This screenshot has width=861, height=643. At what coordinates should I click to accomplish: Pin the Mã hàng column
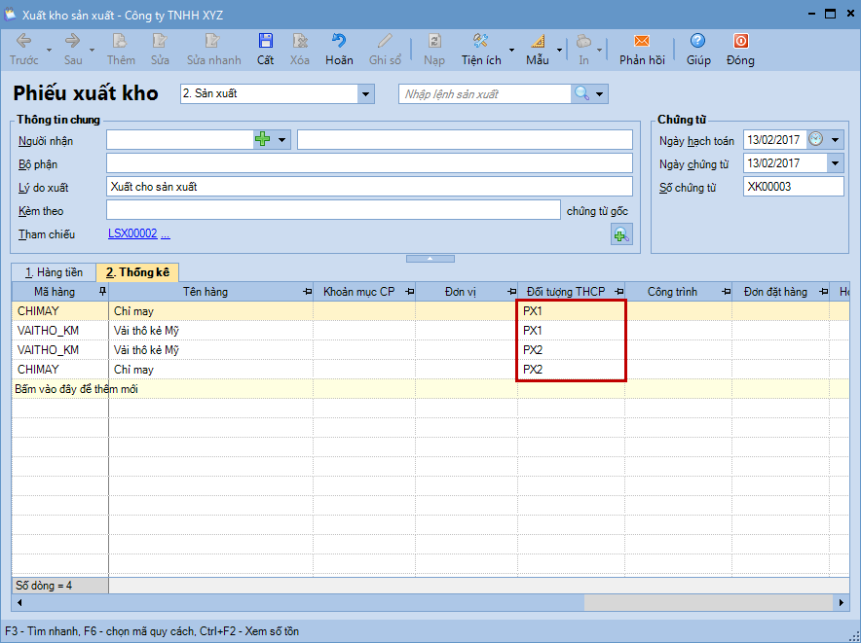[x=102, y=292]
